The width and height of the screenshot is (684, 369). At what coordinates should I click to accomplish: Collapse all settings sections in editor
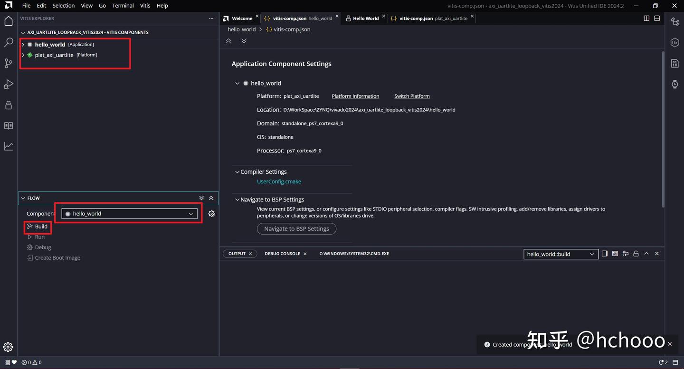(x=228, y=41)
